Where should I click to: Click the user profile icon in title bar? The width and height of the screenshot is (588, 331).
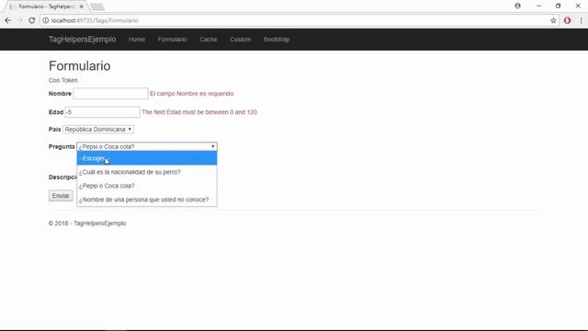click(x=518, y=6)
